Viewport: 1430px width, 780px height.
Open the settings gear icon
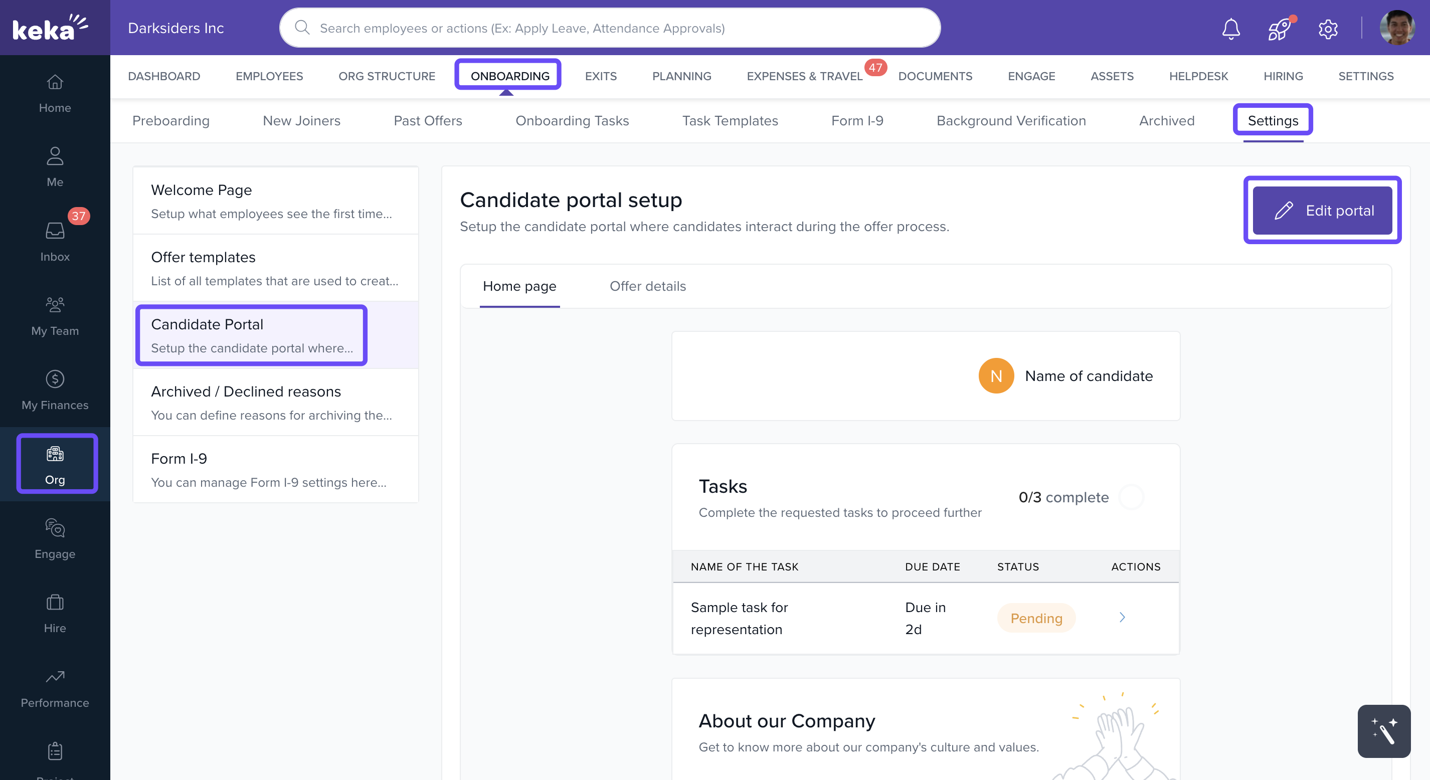[x=1328, y=29]
